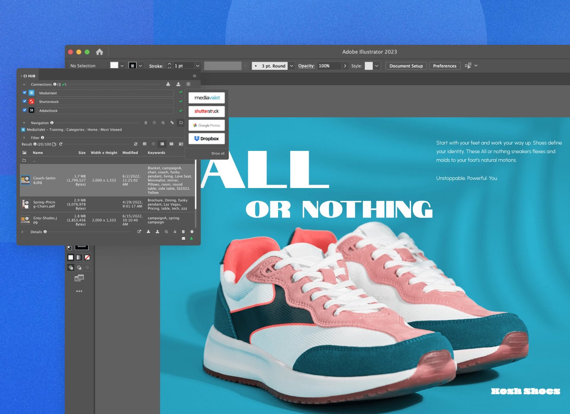The image size is (570, 414).
Task: Switch results to grid view
Action: (171, 144)
